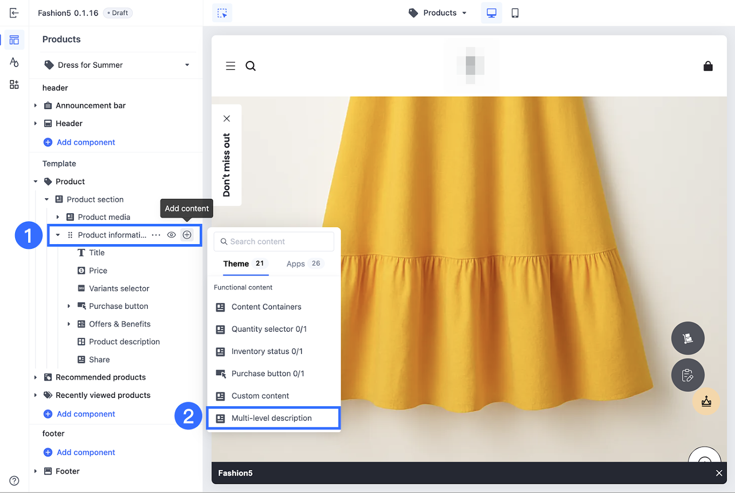Open the theme style settings icon

tap(14, 62)
